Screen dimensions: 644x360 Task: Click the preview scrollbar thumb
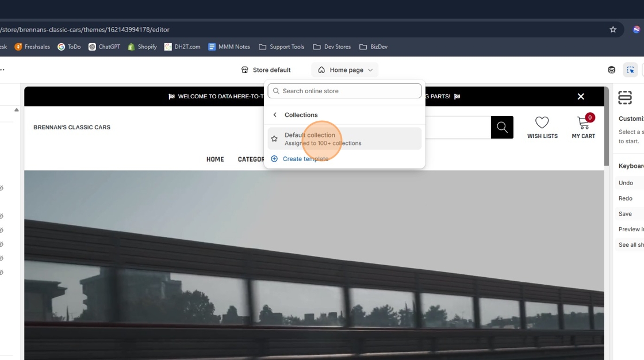(x=606, y=126)
